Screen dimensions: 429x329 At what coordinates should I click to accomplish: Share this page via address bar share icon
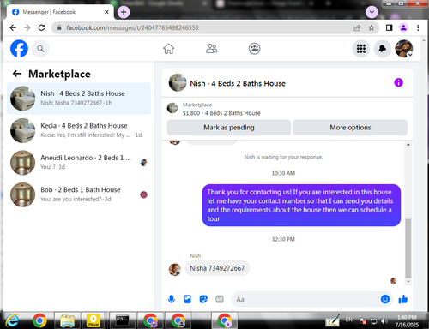point(357,27)
